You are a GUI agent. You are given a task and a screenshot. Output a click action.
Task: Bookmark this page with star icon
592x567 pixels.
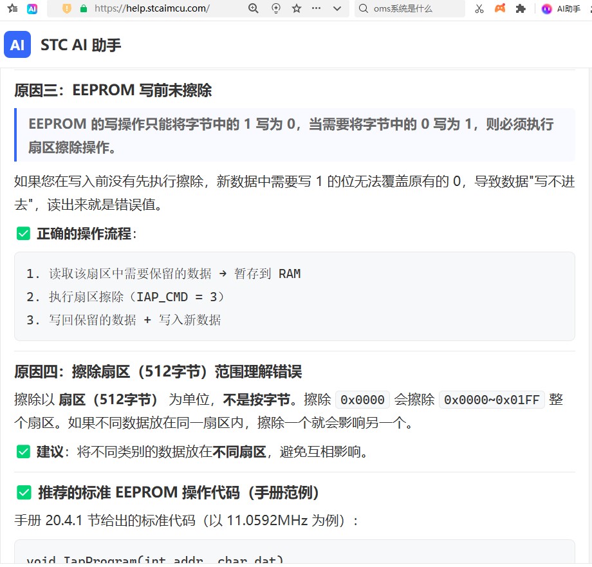pos(297,8)
